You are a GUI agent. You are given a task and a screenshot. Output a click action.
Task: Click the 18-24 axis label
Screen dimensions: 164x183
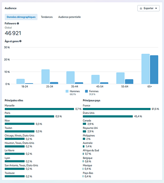pyautogui.click(x=25, y=86)
